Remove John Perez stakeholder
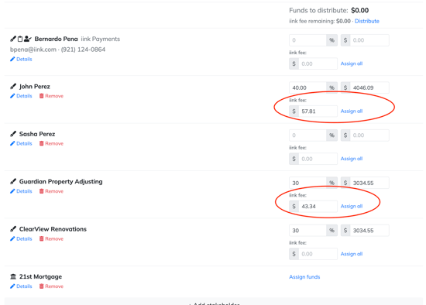 (x=51, y=96)
